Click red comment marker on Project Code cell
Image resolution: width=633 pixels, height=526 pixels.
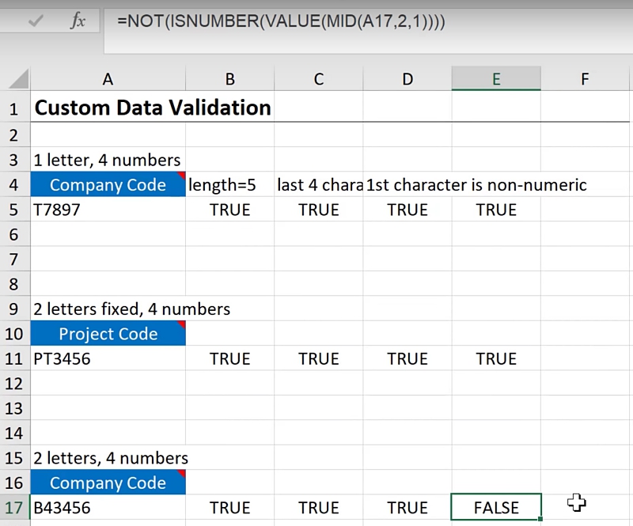(x=181, y=325)
